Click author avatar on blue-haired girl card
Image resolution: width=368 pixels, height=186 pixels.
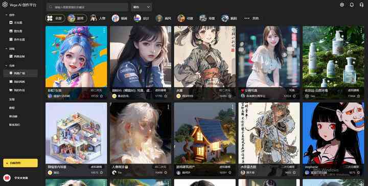coord(50,96)
